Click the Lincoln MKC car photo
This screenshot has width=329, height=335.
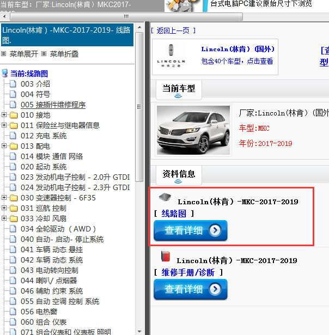(x=193, y=130)
